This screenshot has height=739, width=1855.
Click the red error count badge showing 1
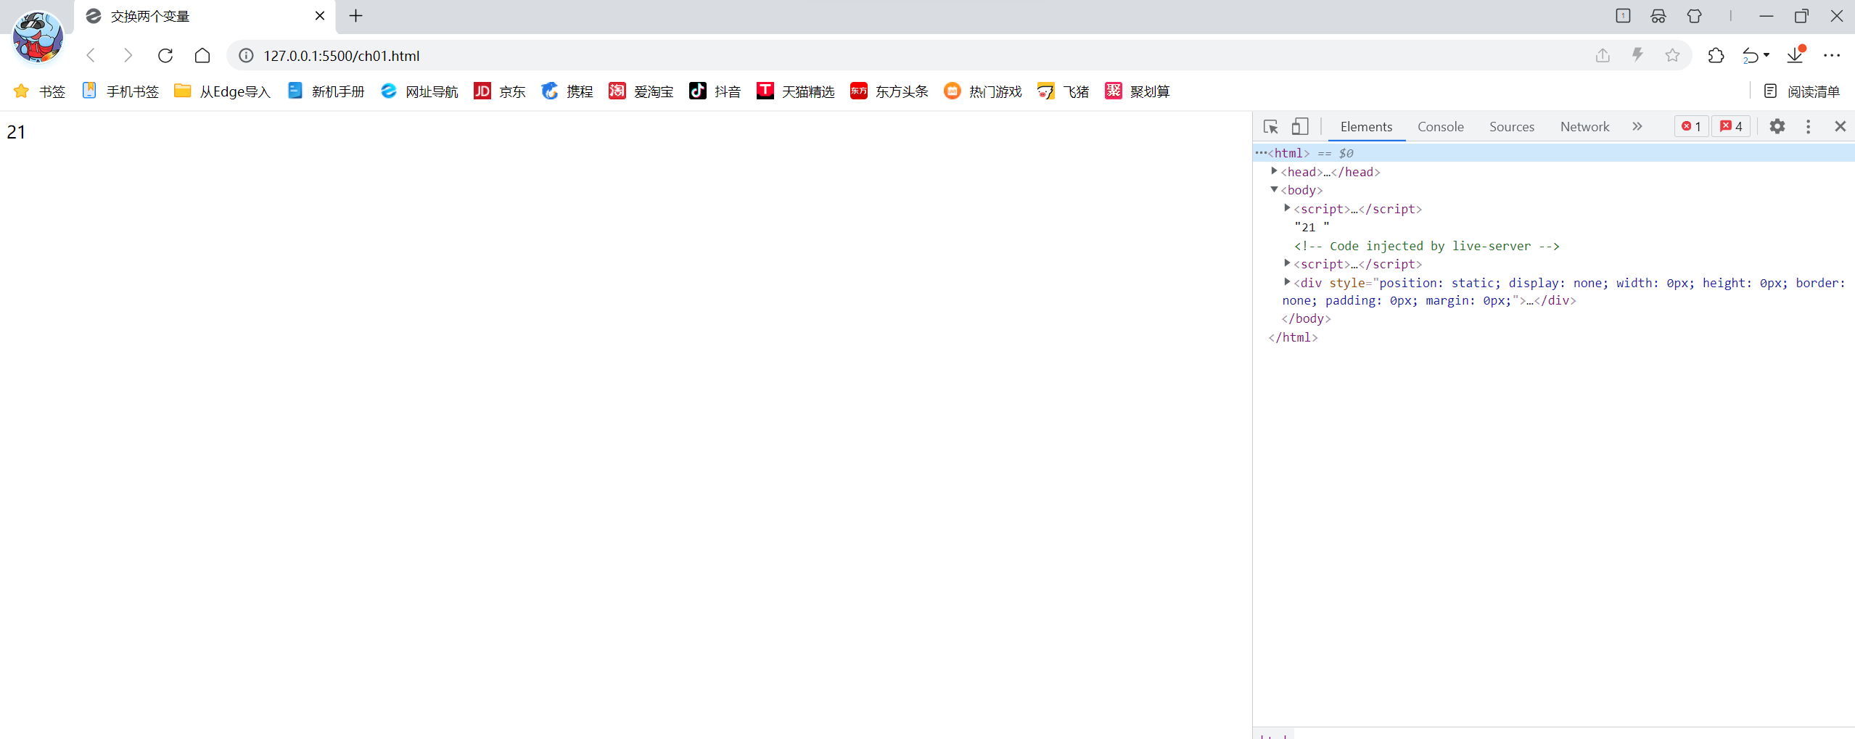point(1691,126)
